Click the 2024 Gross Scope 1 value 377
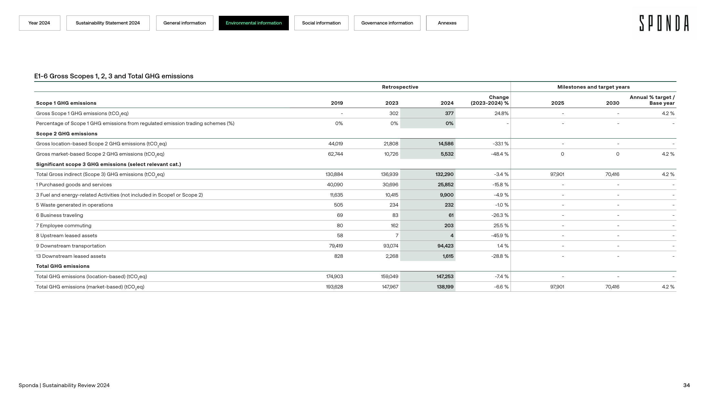This screenshot has width=711, height=400. pyautogui.click(x=449, y=113)
